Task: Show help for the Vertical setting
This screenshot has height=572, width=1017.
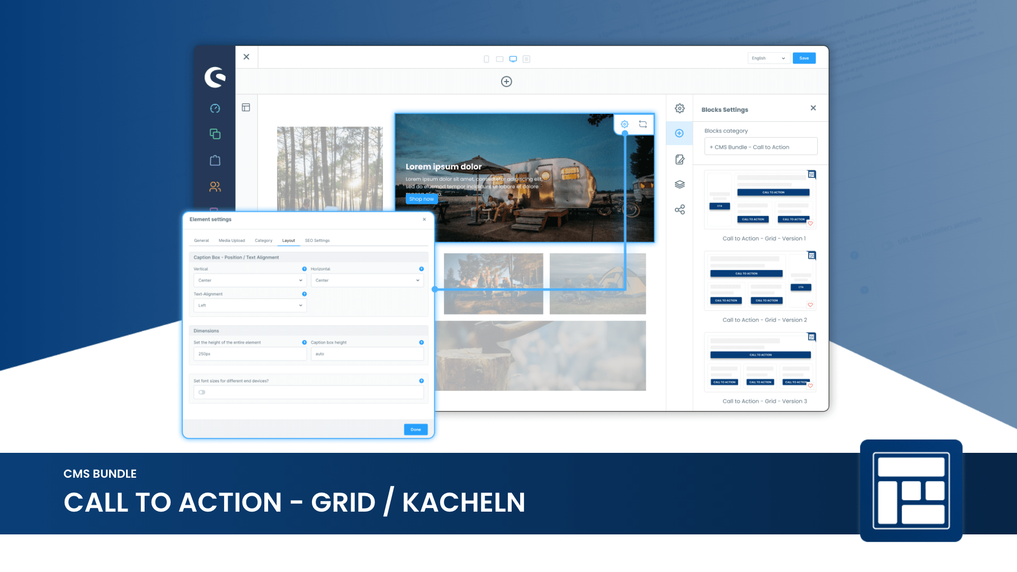Action: coord(305,269)
